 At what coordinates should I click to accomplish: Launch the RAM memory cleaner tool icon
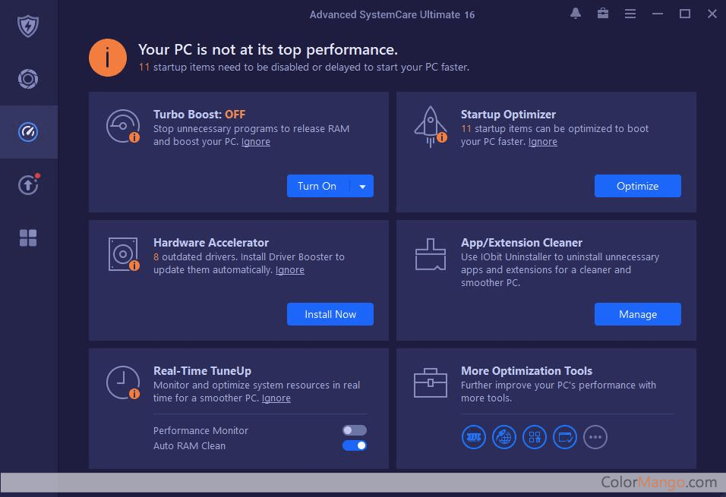coord(474,437)
